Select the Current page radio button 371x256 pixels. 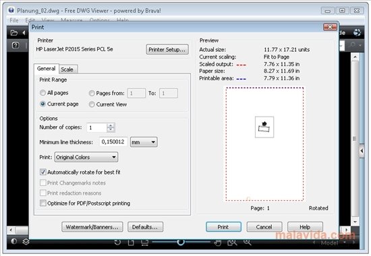pyautogui.click(x=42, y=104)
